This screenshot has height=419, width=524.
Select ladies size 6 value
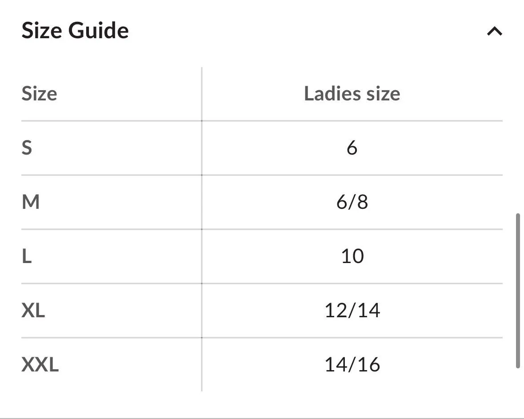click(x=352, y=148)
